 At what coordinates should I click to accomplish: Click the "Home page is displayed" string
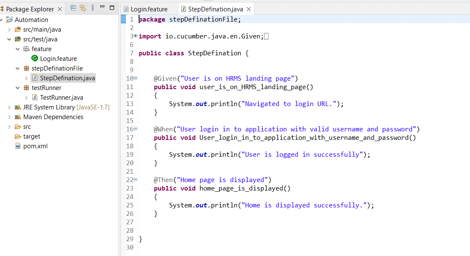pyautogui.click(x=222, y=180)
